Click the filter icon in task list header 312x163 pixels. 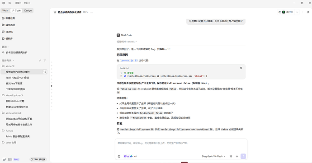point(45,61)
